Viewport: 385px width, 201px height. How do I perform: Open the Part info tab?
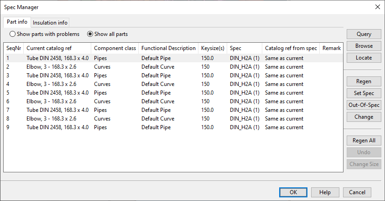tap(17, 22)
